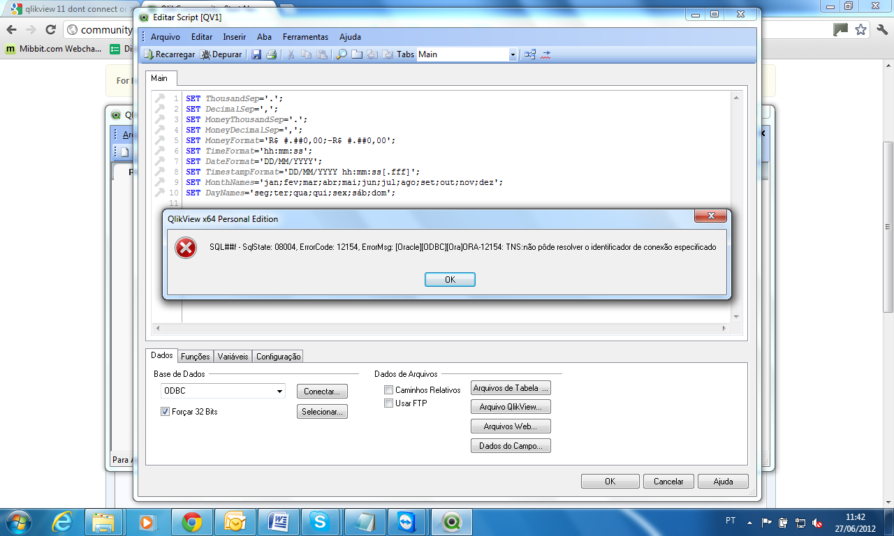Viewport: 894px width, 536px height.
Task: Confirm the script editor with its bottom OK button
Action: click(x=610, y=481)
